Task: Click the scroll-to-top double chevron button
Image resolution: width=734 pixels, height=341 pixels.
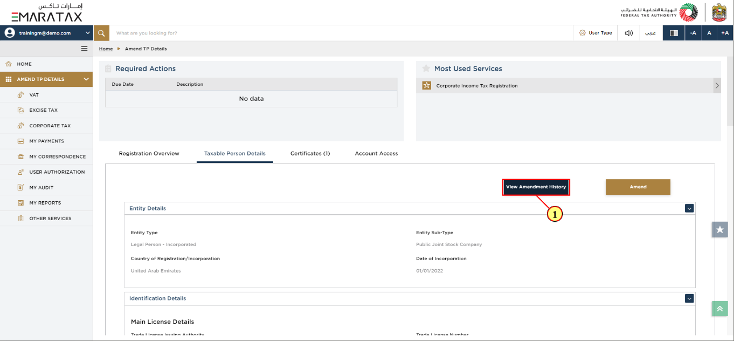Action: point(720,308)
